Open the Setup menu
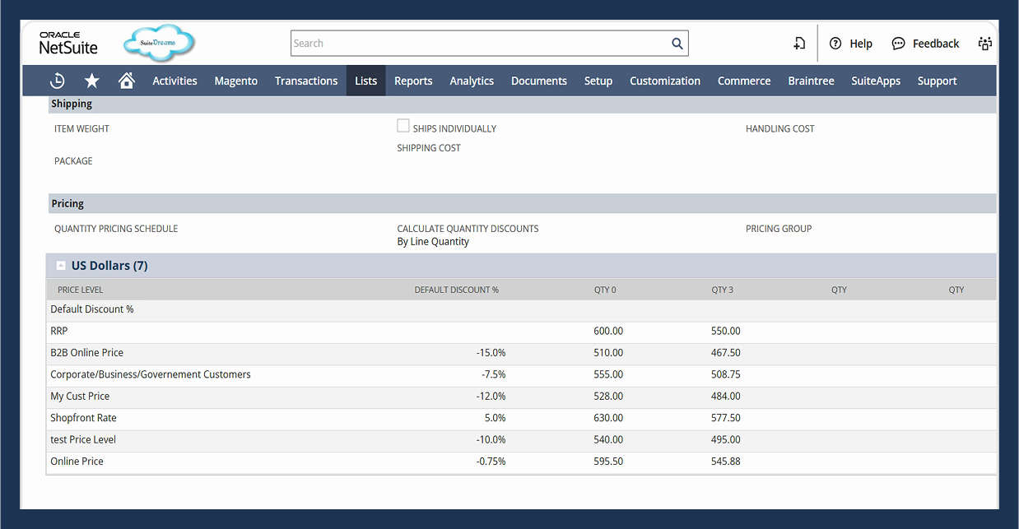The image size is (1019, 529). click(598, 81)
